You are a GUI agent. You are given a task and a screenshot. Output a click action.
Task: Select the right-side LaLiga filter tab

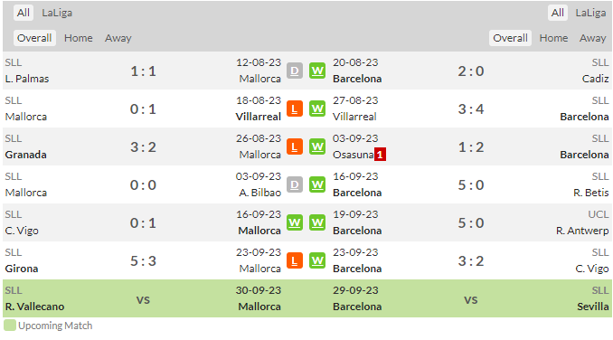tap(590, 13)
